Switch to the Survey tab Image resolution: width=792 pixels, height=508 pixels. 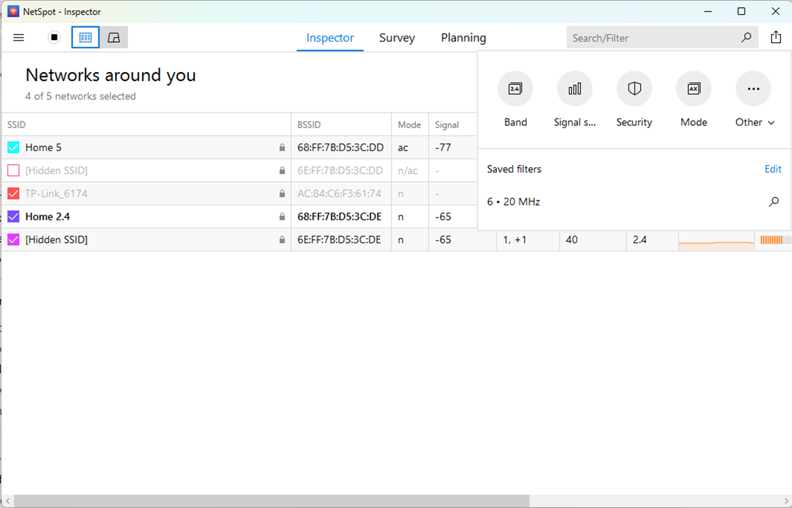(x=397, y=38)
